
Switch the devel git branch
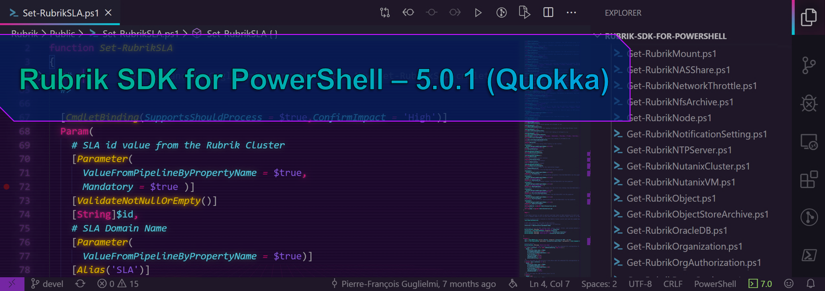(x=47, y=284)
